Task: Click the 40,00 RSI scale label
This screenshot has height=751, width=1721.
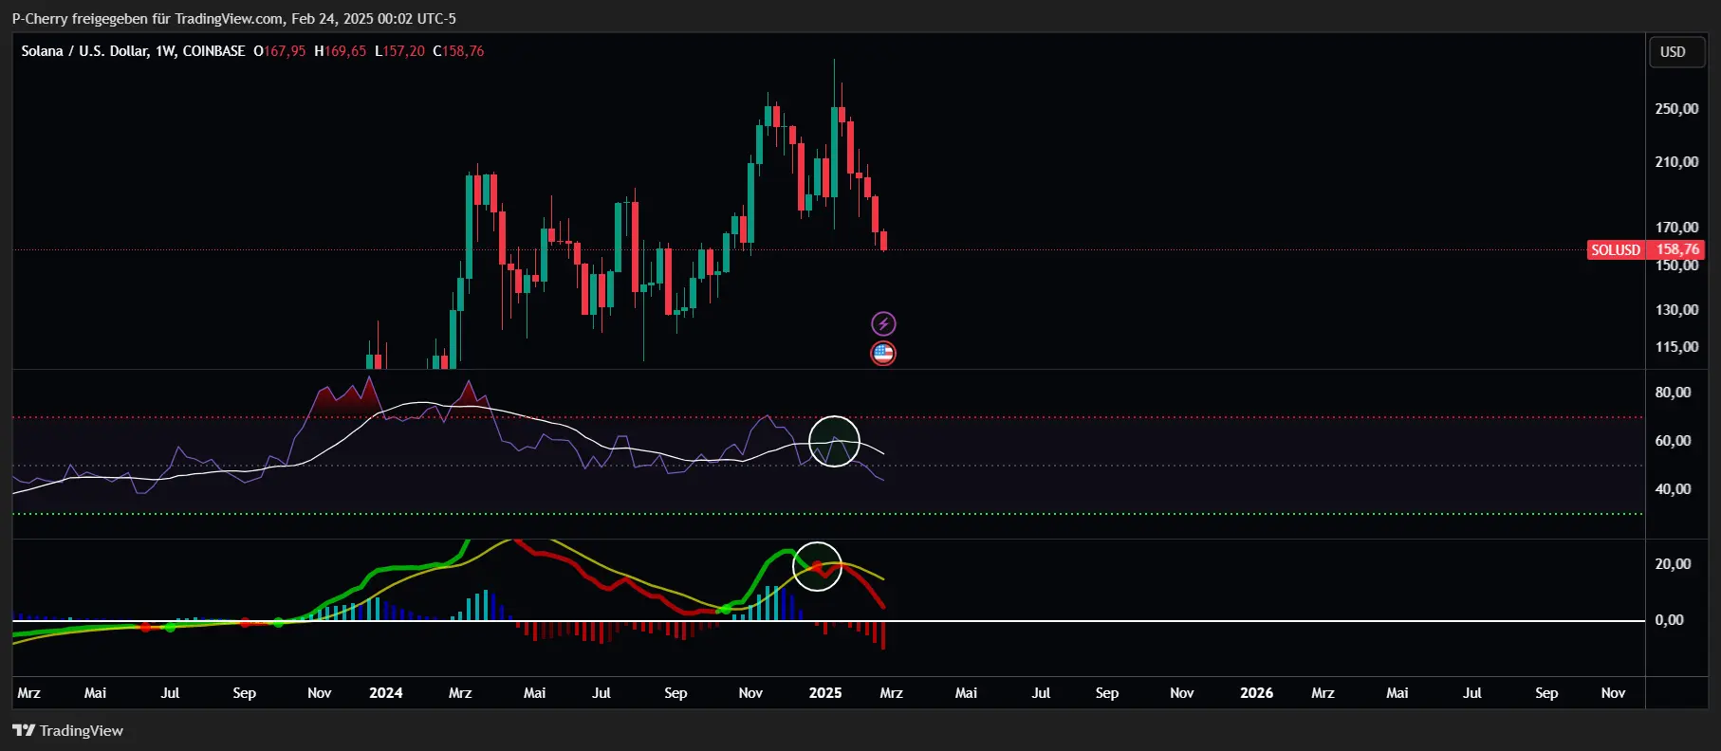Action: coord(1673,489)
